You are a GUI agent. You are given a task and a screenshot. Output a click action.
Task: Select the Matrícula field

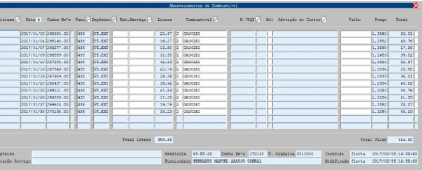coord(206,154)
